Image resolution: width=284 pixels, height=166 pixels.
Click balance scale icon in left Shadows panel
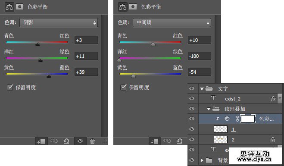pos(9,7)
